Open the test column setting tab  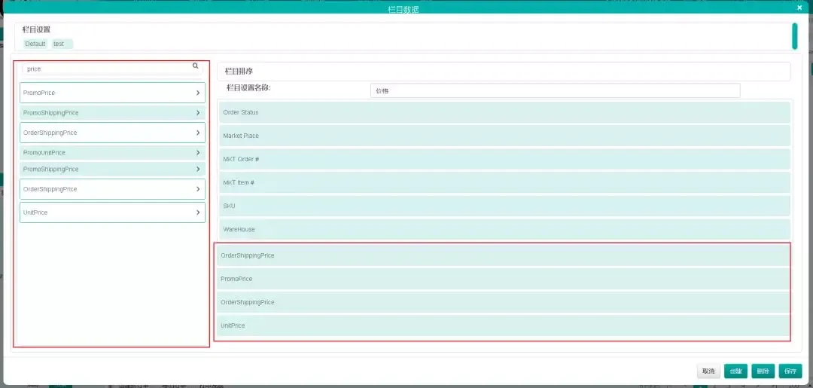[x=62, y=44]
